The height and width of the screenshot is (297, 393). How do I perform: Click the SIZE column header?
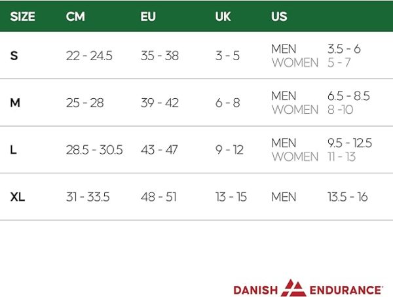tap(22, 17)
